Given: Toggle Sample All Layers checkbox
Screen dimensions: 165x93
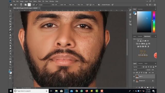Looking at the screenshot, I should [101, 5].
